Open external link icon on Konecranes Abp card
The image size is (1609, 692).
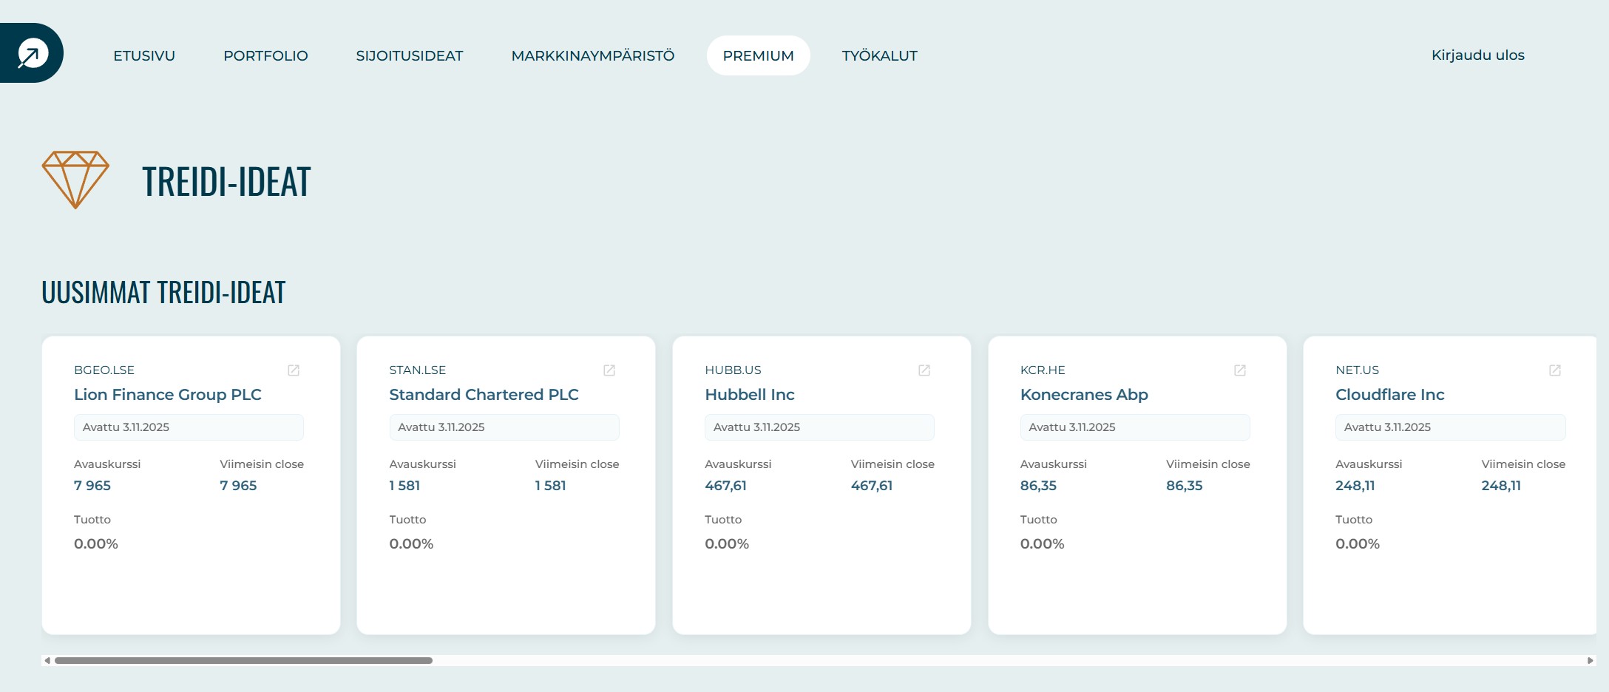[x=1240, y=370]
